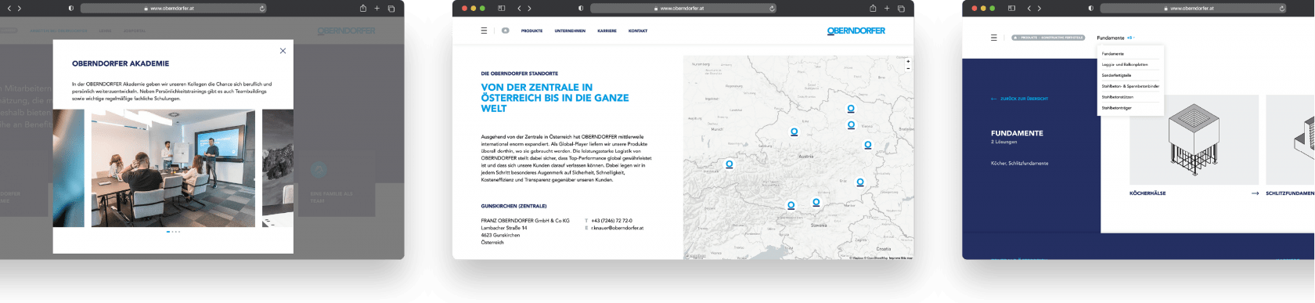This screenshot has width=1315, height=303.
Task: Go forward in the middle Safari window
Action: 530,9
